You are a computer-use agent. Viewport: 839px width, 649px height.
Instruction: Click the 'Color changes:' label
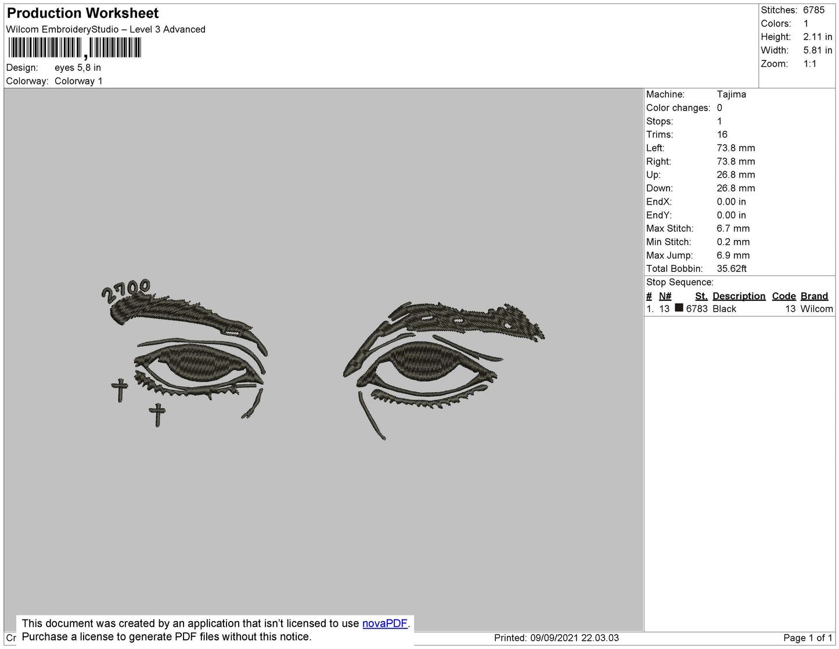[678, 107]
